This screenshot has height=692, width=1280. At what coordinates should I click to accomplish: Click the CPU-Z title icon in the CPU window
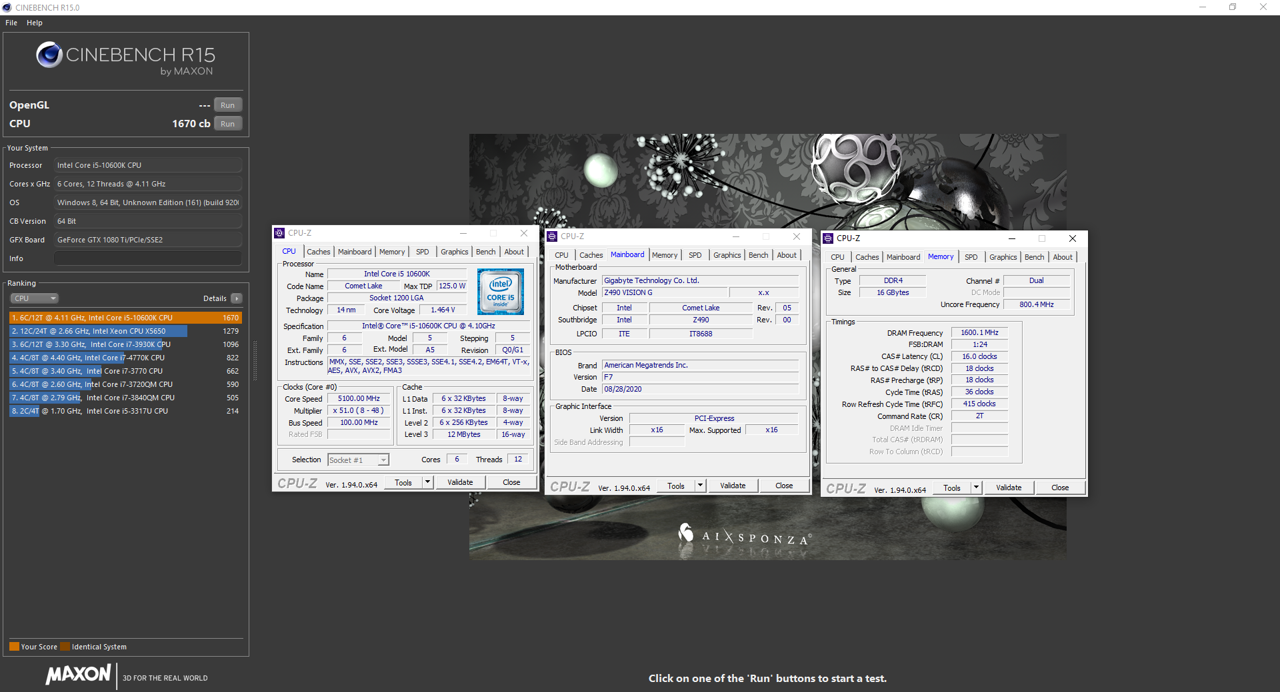click(280, 233)
